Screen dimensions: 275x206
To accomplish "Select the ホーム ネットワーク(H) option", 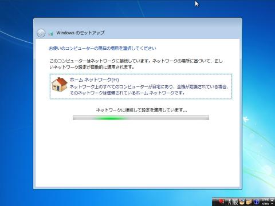I will pos(141,86).
